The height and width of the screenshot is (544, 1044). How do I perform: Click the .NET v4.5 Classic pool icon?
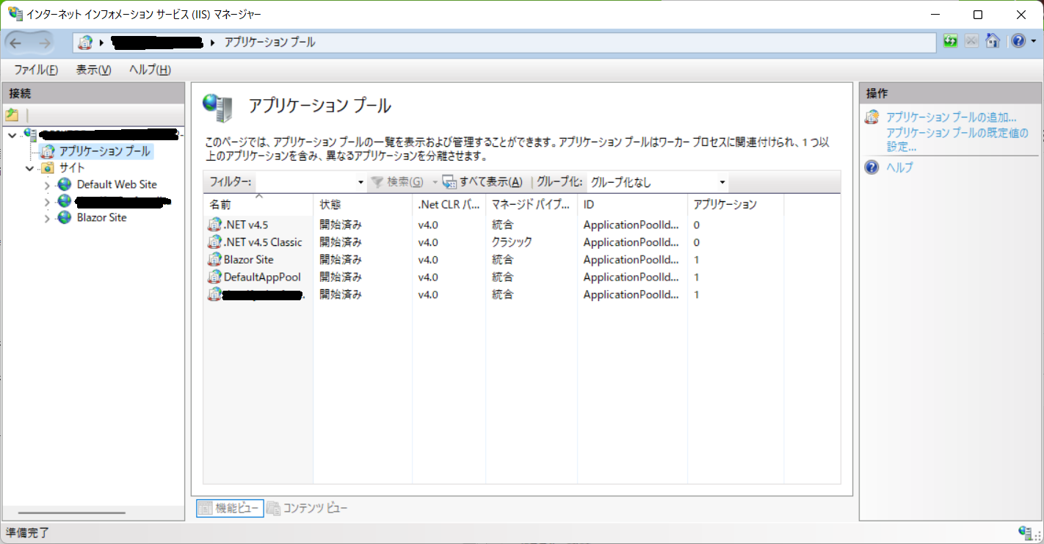[214, 242]
